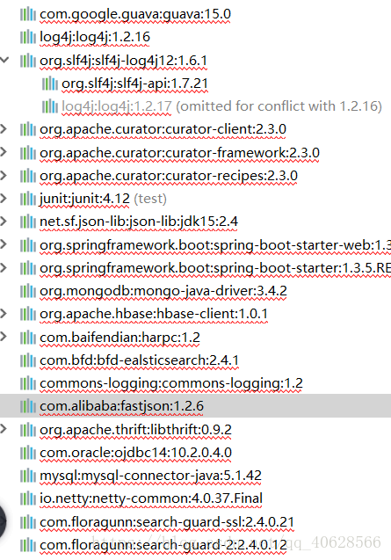Select org.slf4j:slf4j-log4j12:1.6.1 entry
This screenshot has height=560, width=391.
pyautogui.click(x=124, y=61)
